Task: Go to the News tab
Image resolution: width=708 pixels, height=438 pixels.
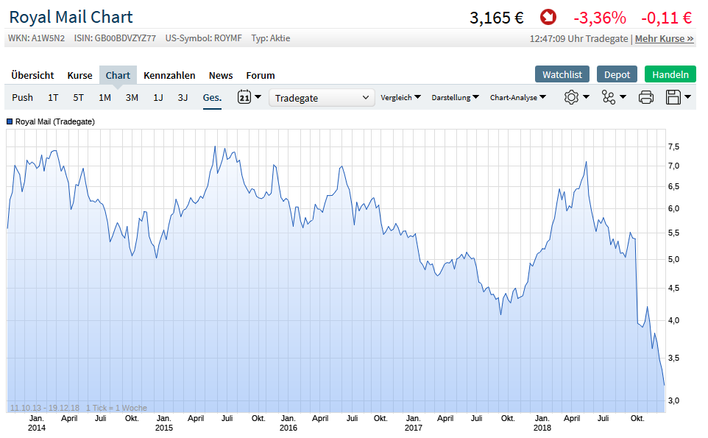Action: (221, 75)
